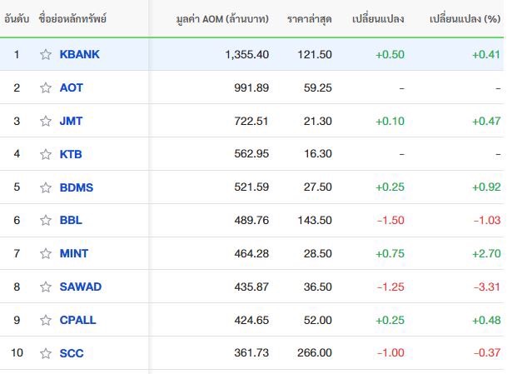Mark KTB as favorite with star

point(46,154)
